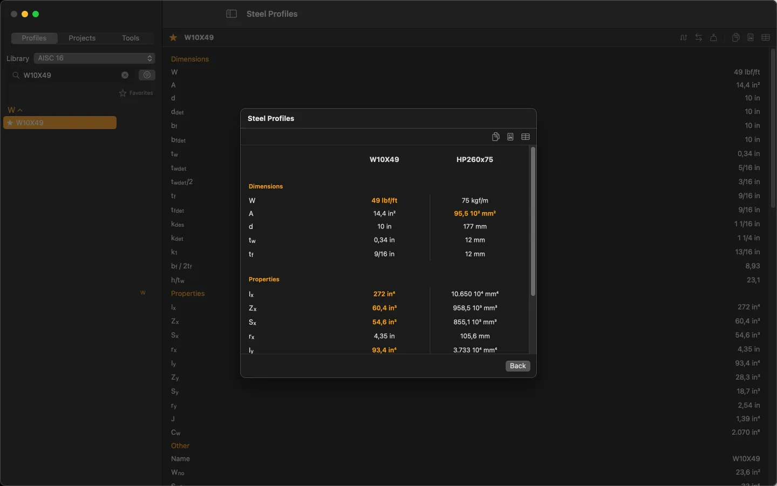Click the 60,4 in³ value in the dialog
Image resolution: width=777 pixels, height=486 pixels.
click(x=384, y=308)
